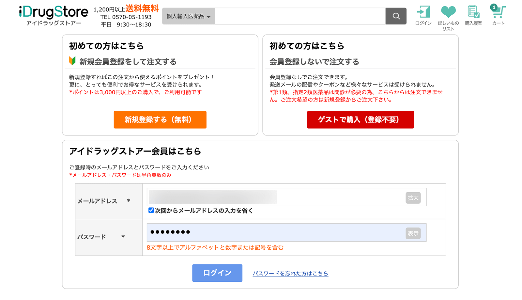View 購入履歴 purchase history icon

pyautogui.click(x=473, y=15)
